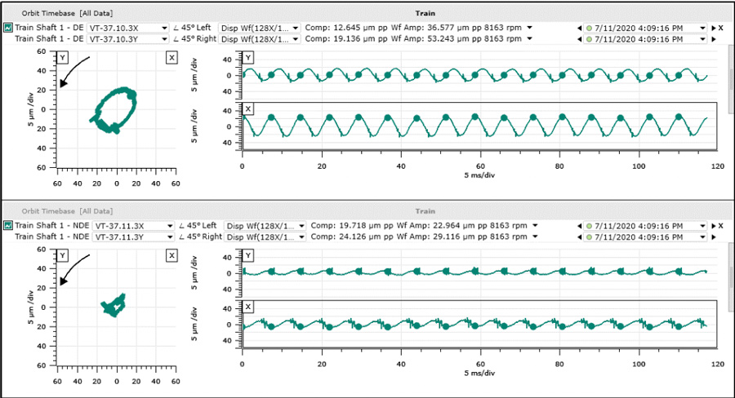
Task: Click the DE X waveform plot area
Action: click(479, 126)
